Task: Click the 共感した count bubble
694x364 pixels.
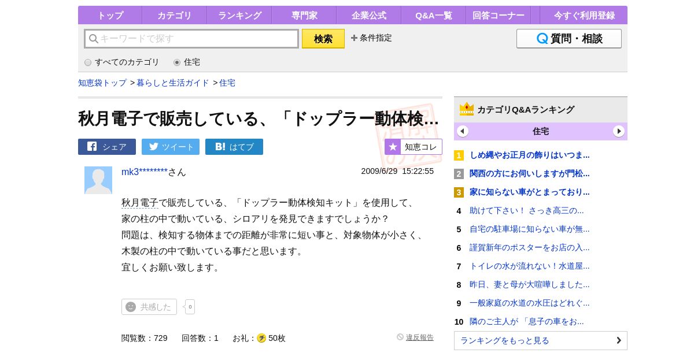Action: pyautogui.click(x=190, y=307)
